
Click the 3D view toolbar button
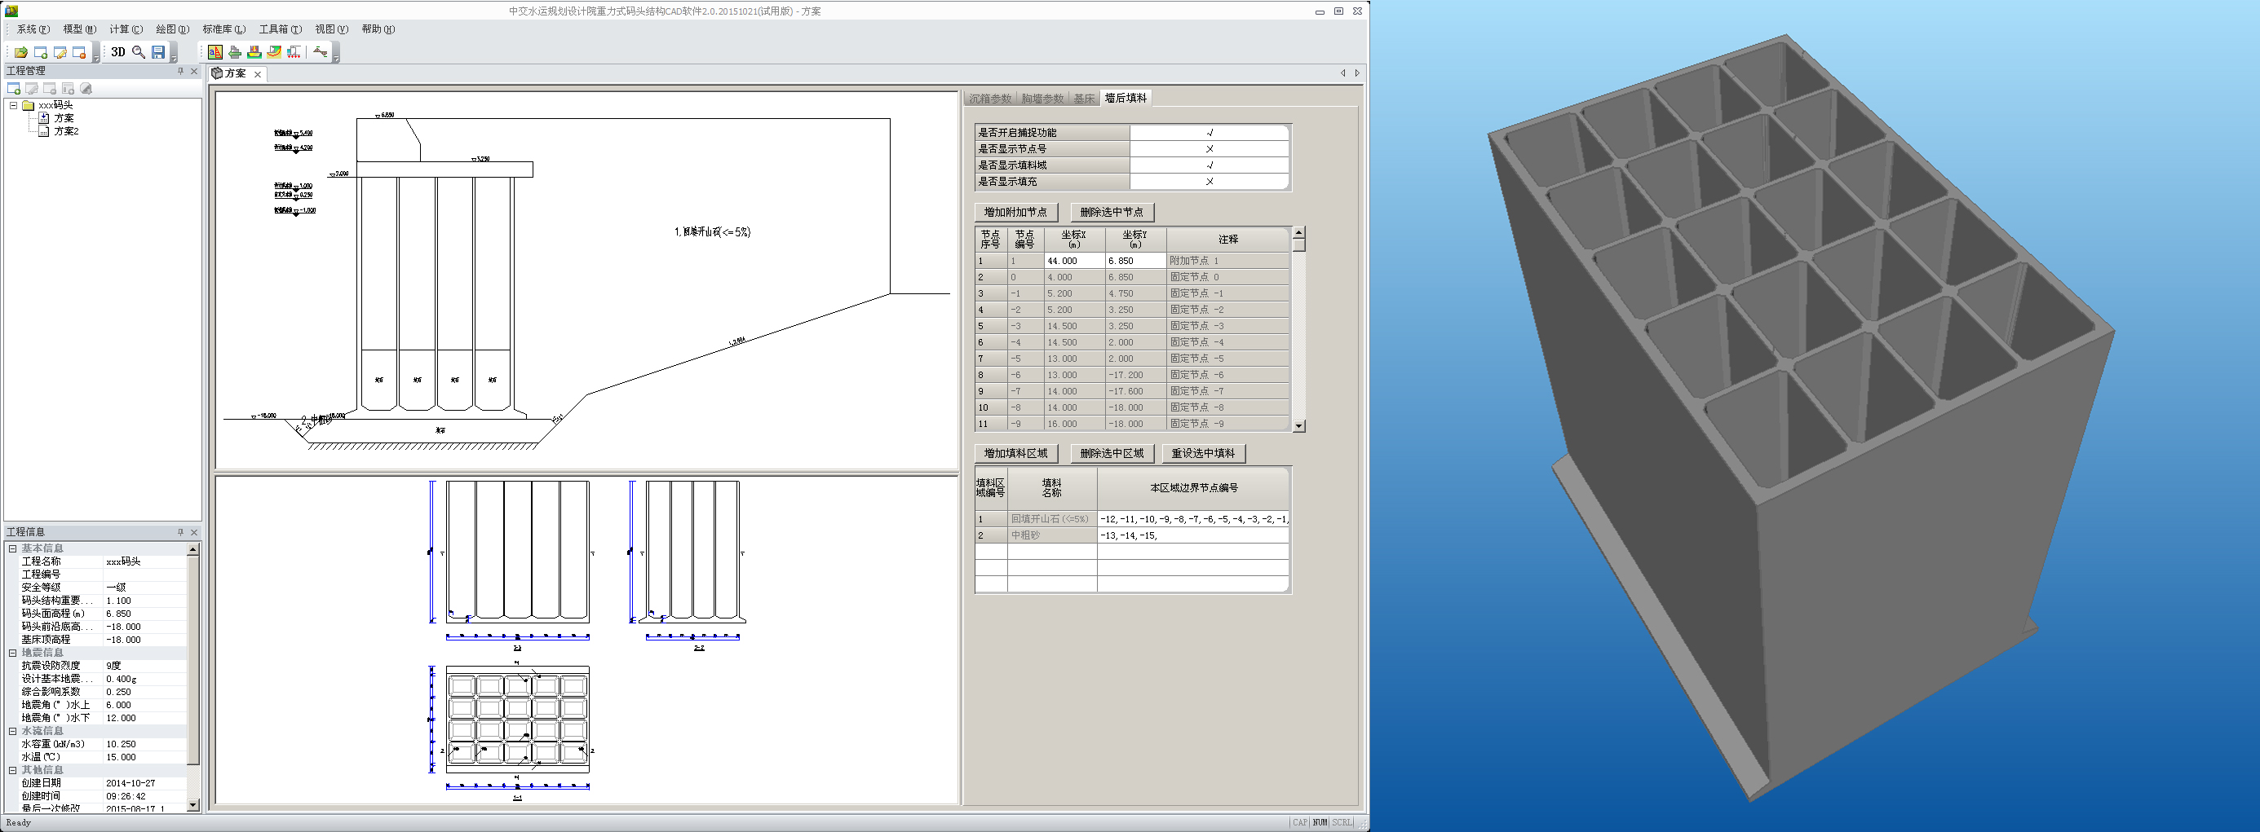tap(117, 53)
